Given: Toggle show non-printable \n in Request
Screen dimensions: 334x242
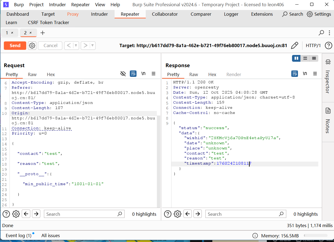Looking at the screenshot, I should click(x=143, y=74).
